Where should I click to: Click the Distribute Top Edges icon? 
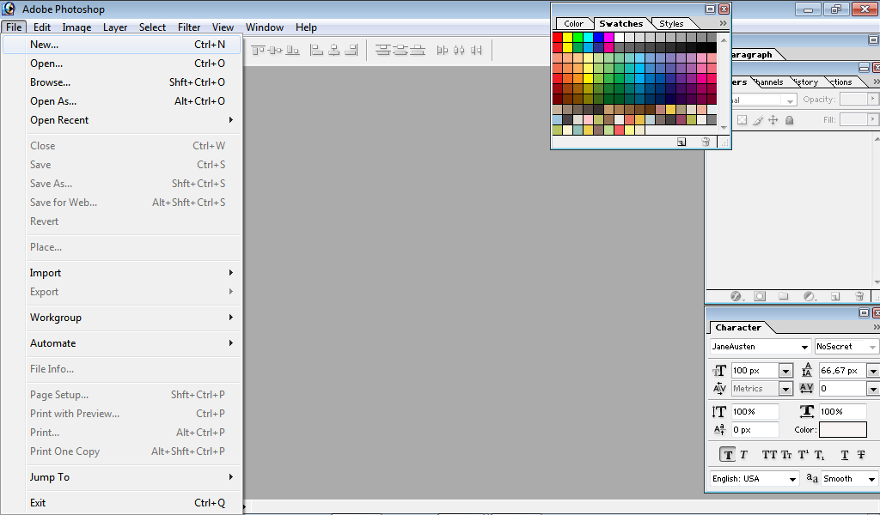(x=383, y=51)
